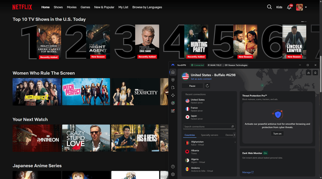Open Netflix search magnifier icon
The image size is (322, 179).
[x=269, y=7]
